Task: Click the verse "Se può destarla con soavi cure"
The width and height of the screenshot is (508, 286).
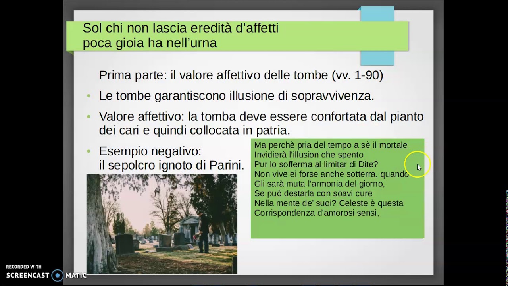Action: 313,193
